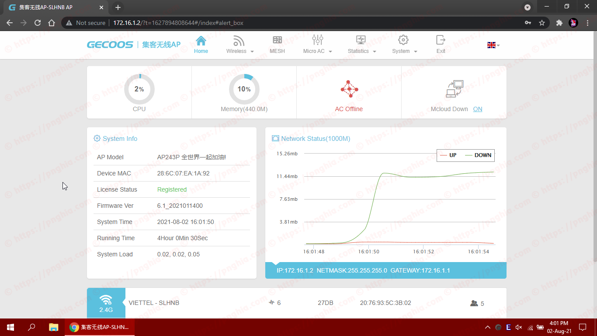The width and height of the screenshot is (597, 336).
Task: Click the muted volume tray icon
Action: click(519, 327)
